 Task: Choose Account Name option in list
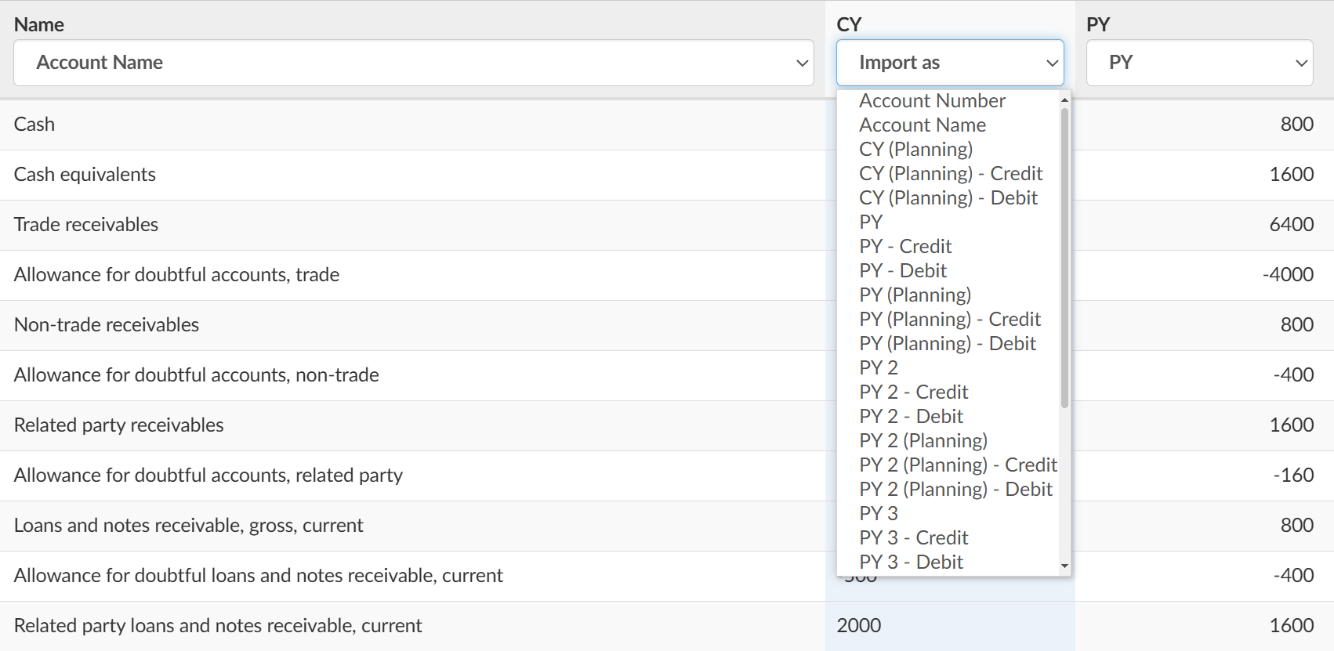(923, 125)
